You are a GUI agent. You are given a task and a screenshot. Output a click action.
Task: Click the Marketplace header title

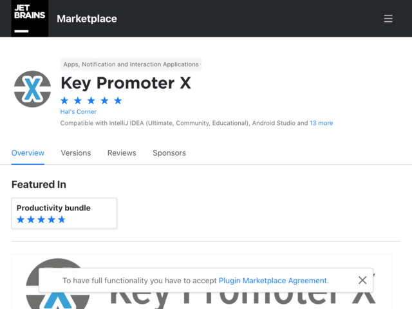coord(87,19)
